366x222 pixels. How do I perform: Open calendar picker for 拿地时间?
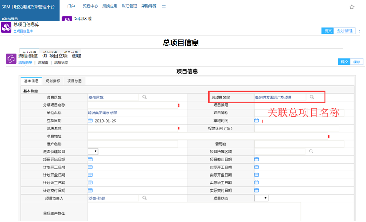pos(257,121)
